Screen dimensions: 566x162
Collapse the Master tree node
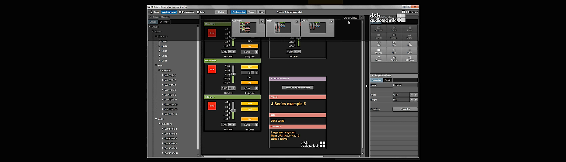[153, 32]
